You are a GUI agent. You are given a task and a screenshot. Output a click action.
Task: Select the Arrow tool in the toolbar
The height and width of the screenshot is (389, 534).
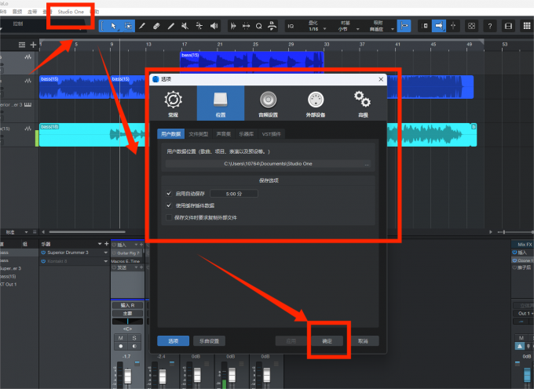(112, 26)
